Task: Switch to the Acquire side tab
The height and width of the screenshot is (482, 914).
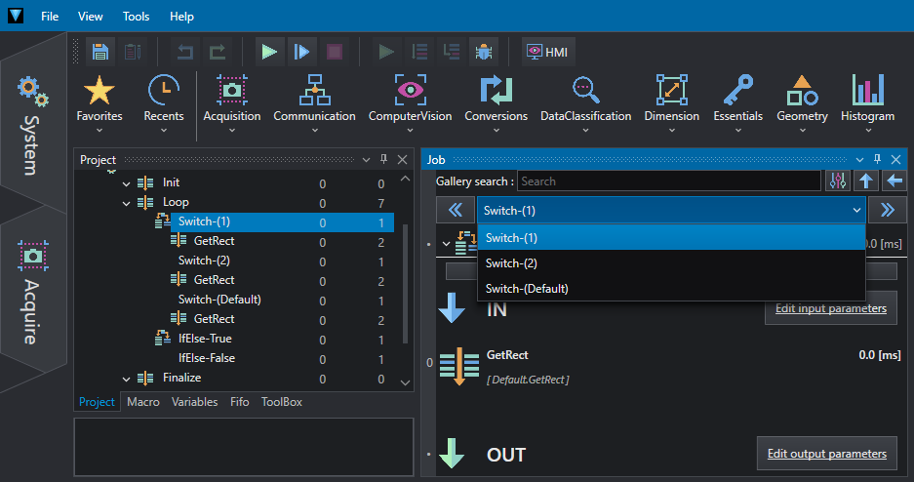Action: click(32, 292)
